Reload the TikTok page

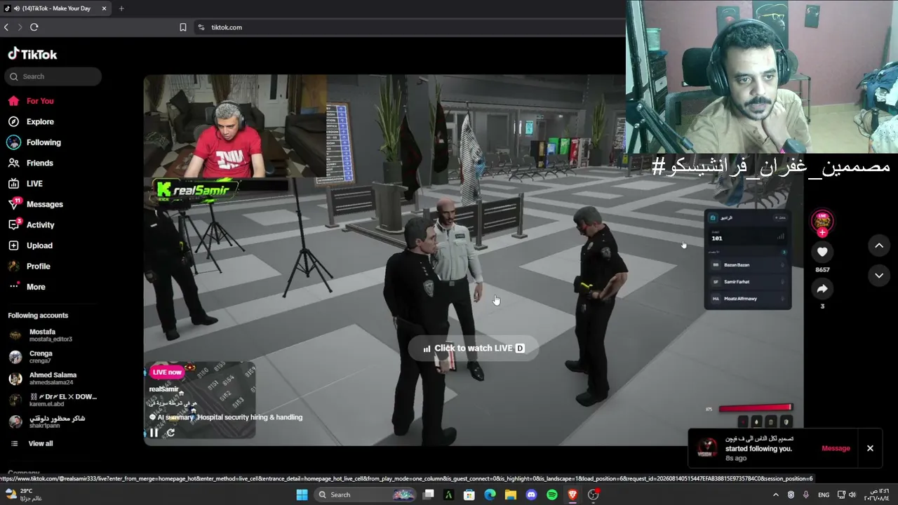[34, 27]
